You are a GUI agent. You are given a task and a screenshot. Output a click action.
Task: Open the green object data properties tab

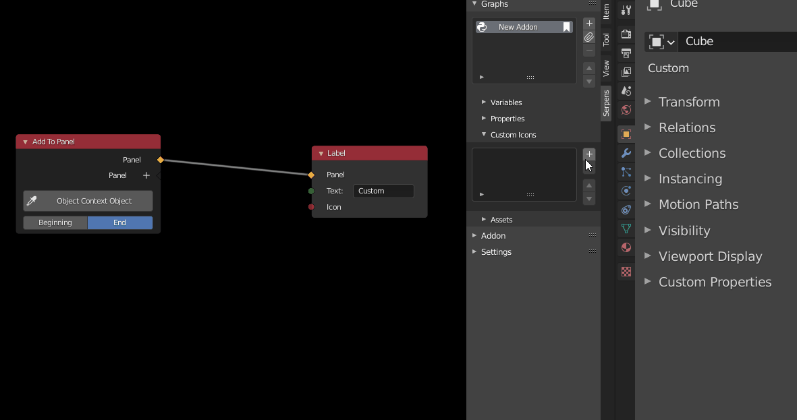click(626, 228)
